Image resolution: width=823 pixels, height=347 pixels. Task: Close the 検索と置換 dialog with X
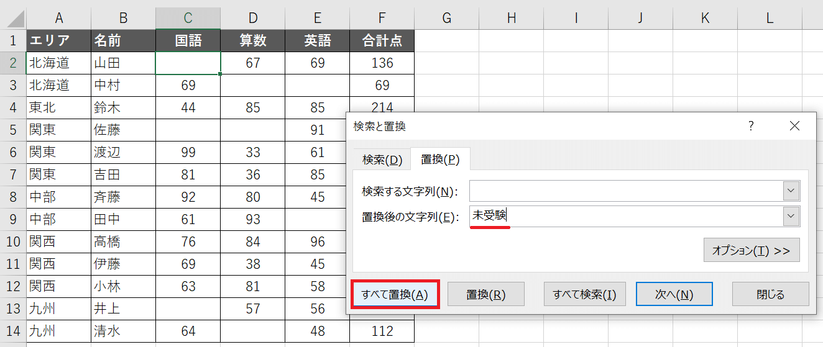pos(794,126)
